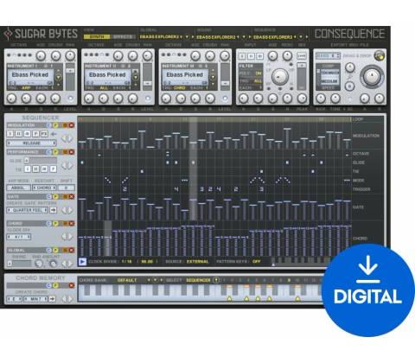Click the large filter cutoff knob
This screenshot has width=415, height=363.
coord(279,77)
